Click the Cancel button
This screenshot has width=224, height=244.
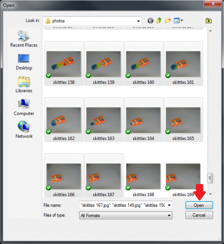point(199,215)
